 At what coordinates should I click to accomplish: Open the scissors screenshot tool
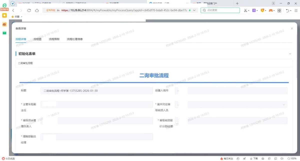click(245, 10)
